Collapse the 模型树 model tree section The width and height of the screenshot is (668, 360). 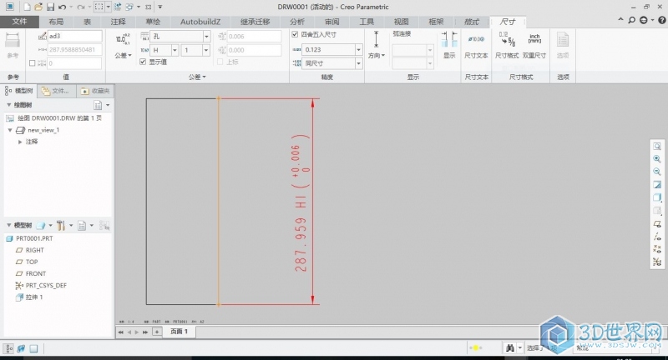coord(8,225)
